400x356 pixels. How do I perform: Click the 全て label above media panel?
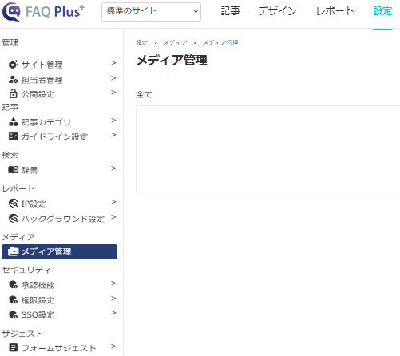[x=144, y=94]
